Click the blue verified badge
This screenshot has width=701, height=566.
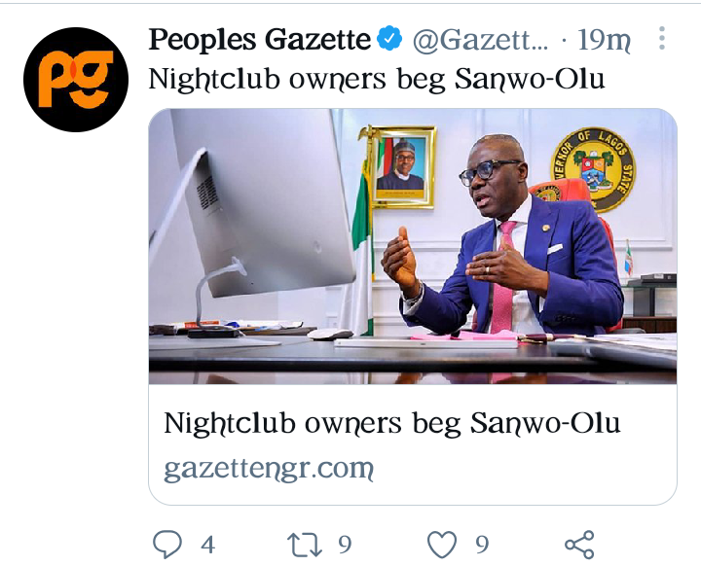389,39
